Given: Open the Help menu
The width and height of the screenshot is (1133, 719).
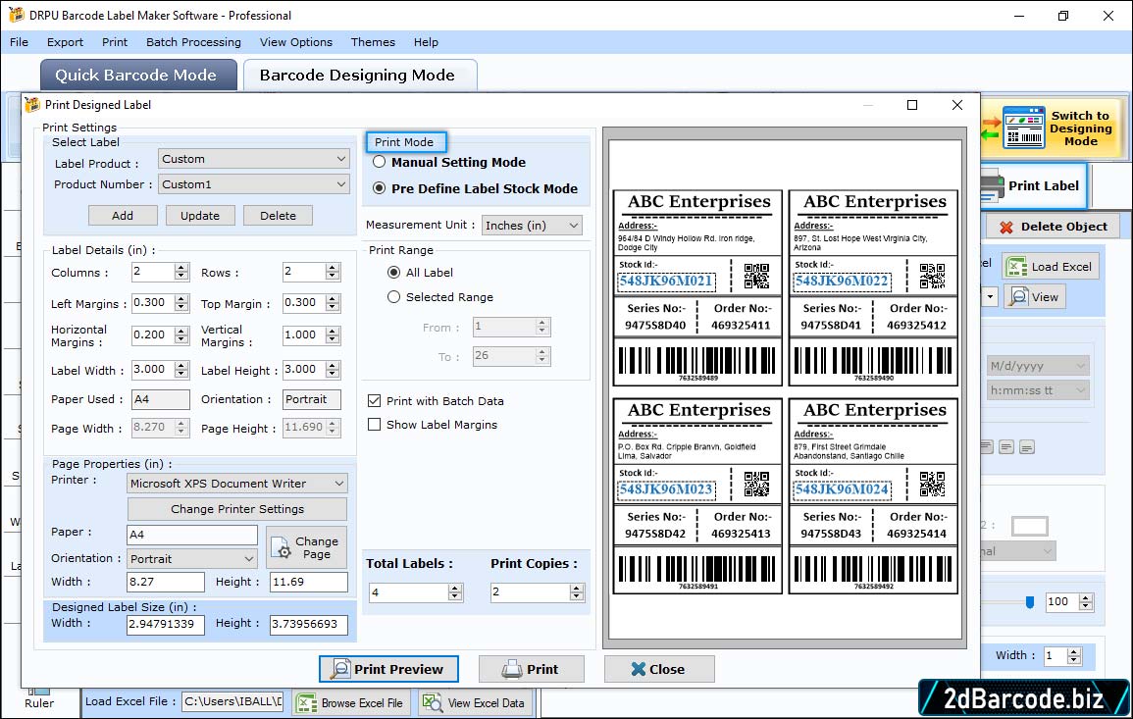Looking at the screenshot, I should pyautogui.click(x=426, y=42).
